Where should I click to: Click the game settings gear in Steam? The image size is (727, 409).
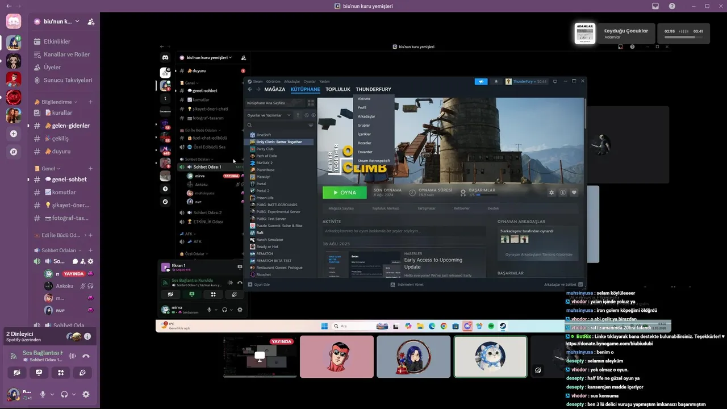pyautogui.click(x=551, y=193)
